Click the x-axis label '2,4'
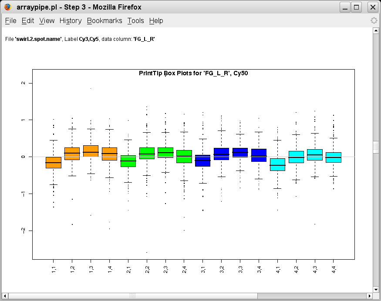Image resolution: width=381 pixels, height=301 pixels. [185, 269]
